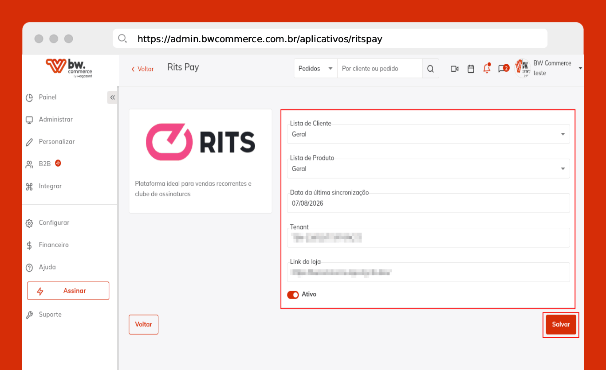This screenshot has width=606, height=370.
Task: Open the Painel pie-chart icon
Action: click(29, 97)
